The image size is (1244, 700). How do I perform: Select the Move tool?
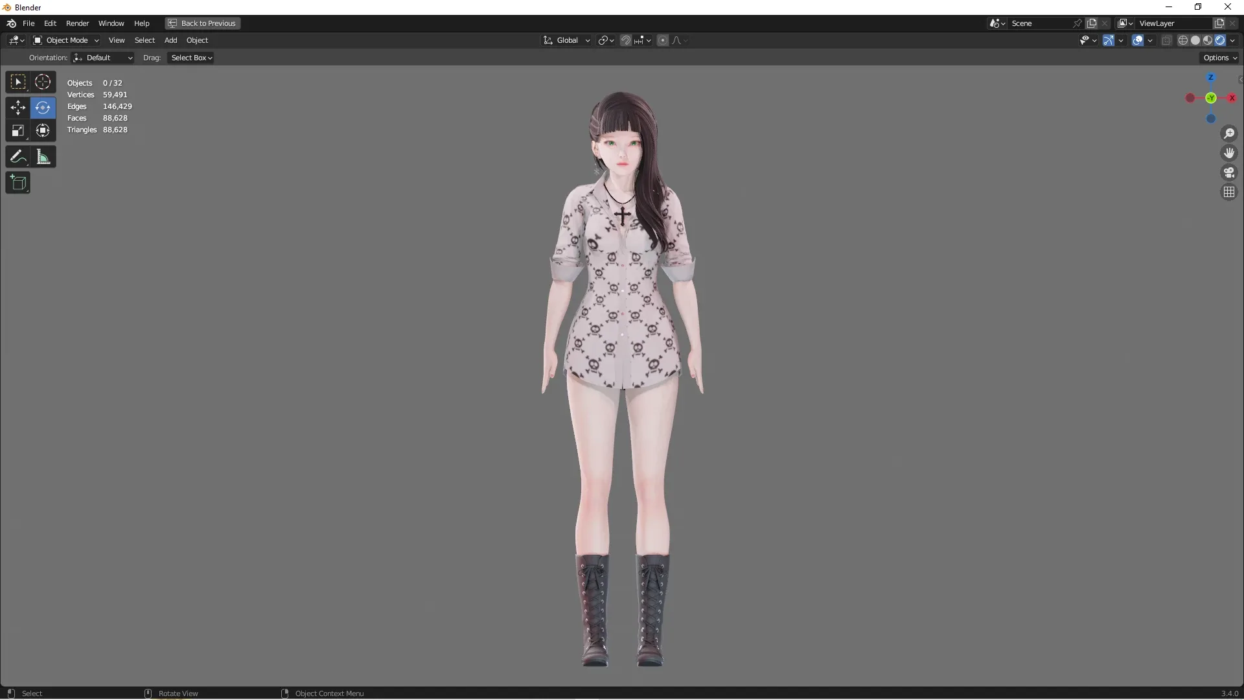[17, 108]
